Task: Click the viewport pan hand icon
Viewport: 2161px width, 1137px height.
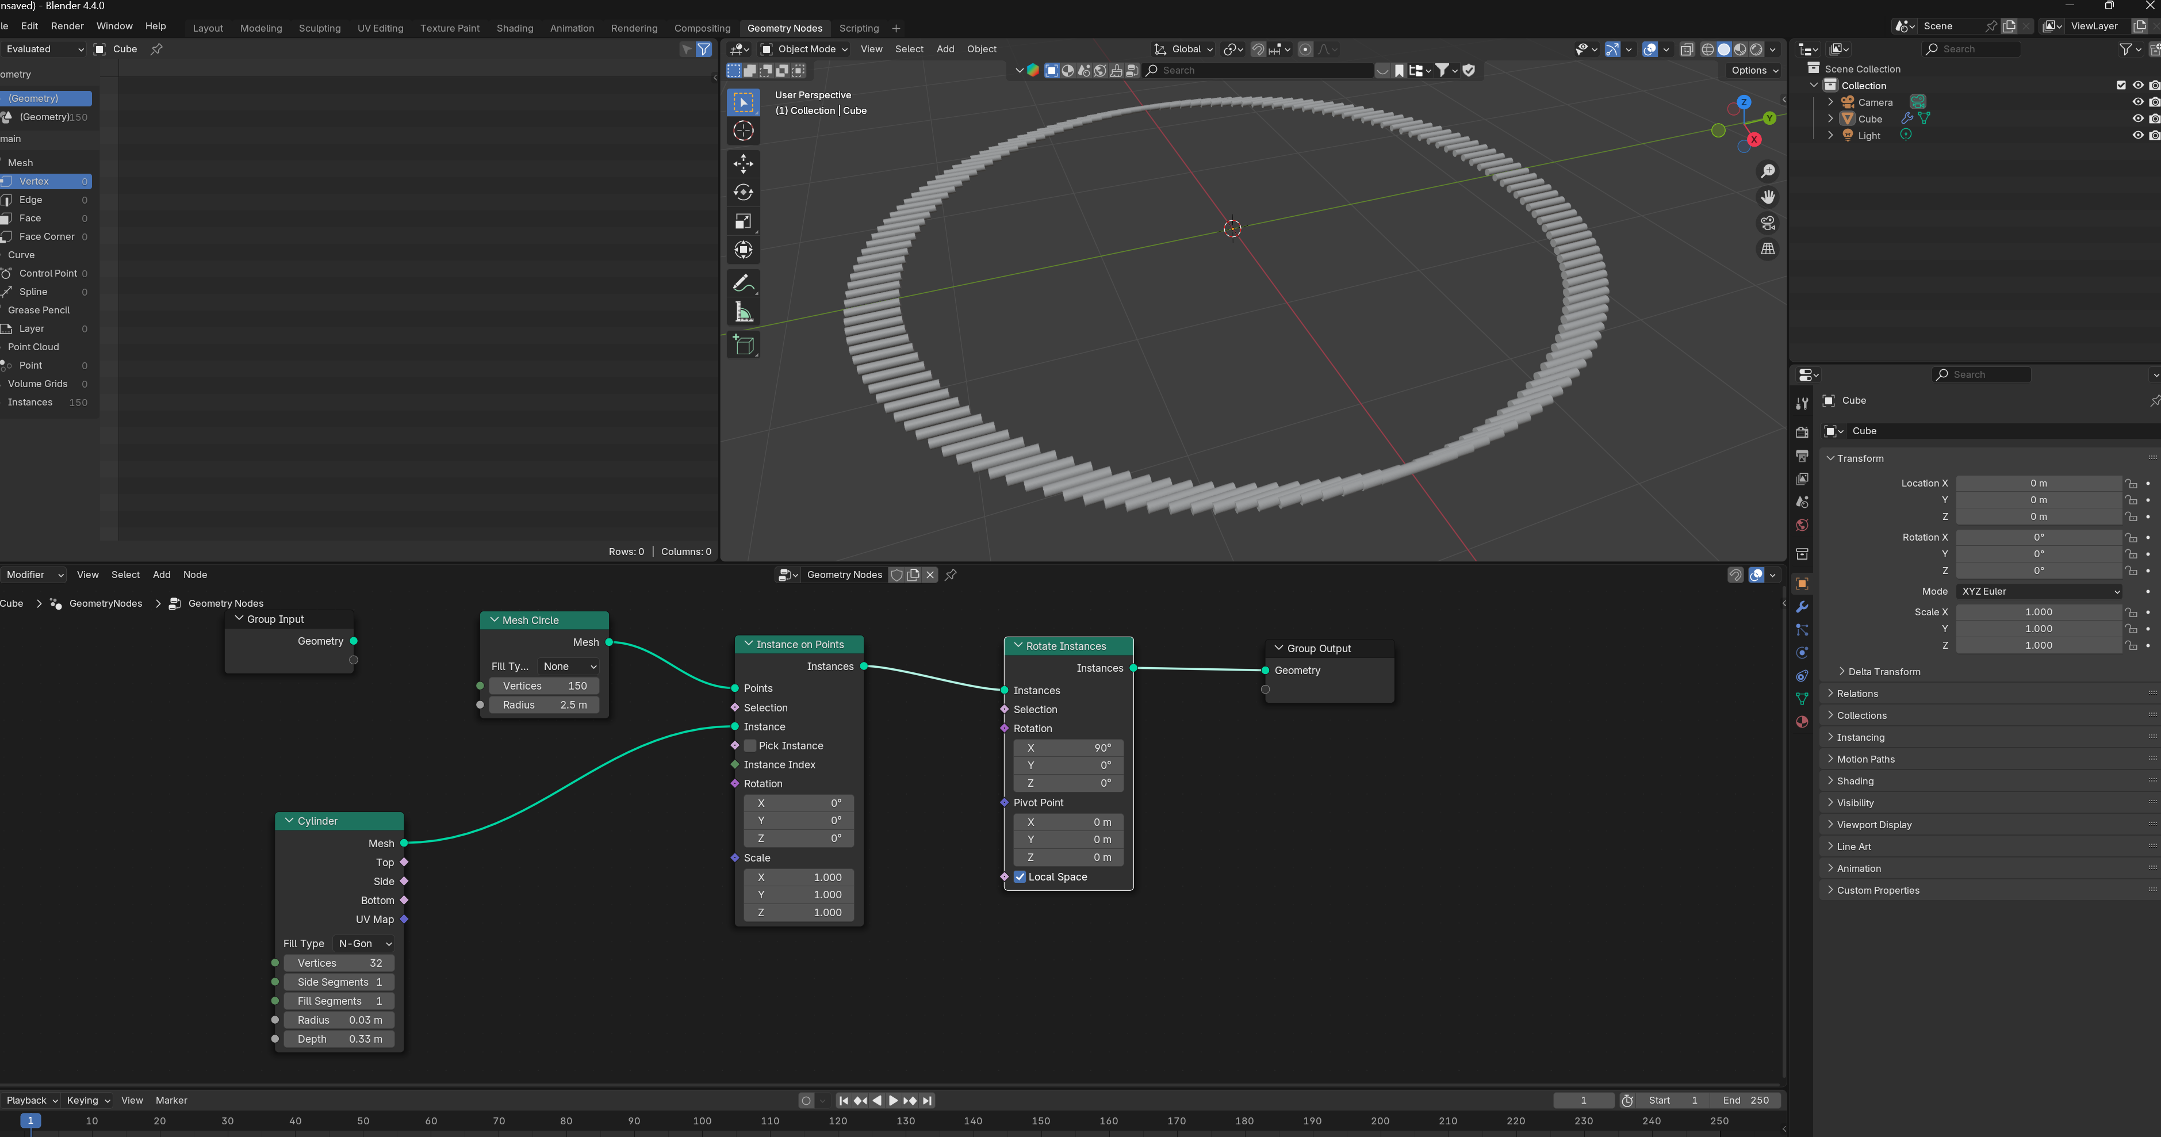Action: (1768, 197)
